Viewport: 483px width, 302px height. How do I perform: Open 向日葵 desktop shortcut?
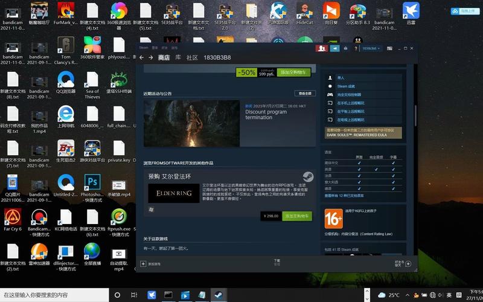(x=331, y=14)
